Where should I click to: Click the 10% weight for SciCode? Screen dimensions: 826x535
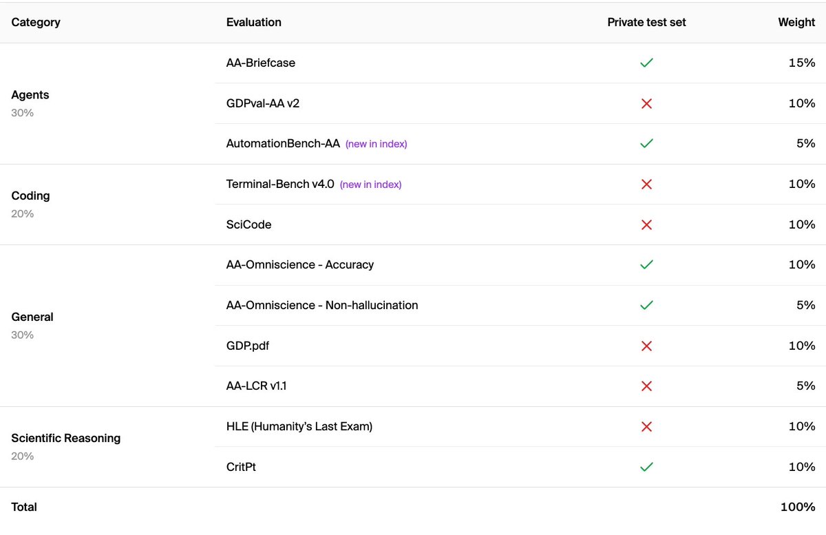point(802,224)
